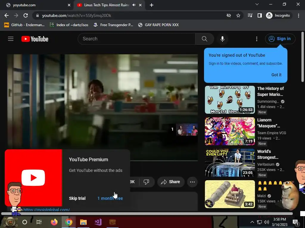The height and width of the screenshot is (228, 305).
Task: Open Lianorn Masques video thumbnail
Action: pyautogui.click(x=230, y=131)
